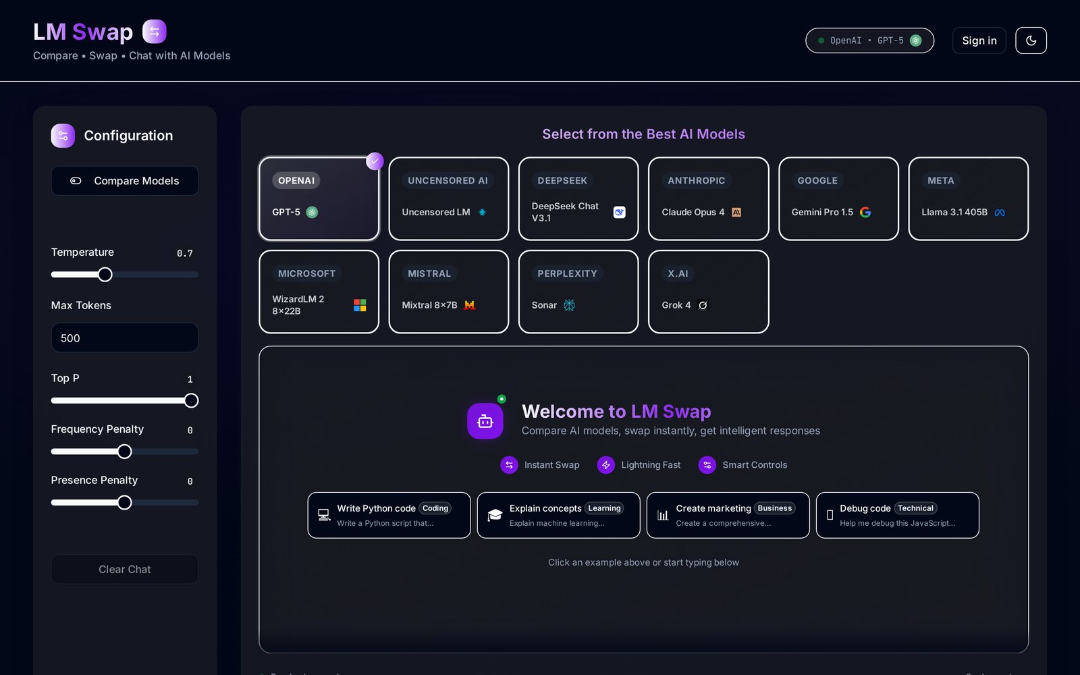Screen dimensions: 1080x675
Task: Click the OPENAI provider label
Action: click(x=296, y=180)
